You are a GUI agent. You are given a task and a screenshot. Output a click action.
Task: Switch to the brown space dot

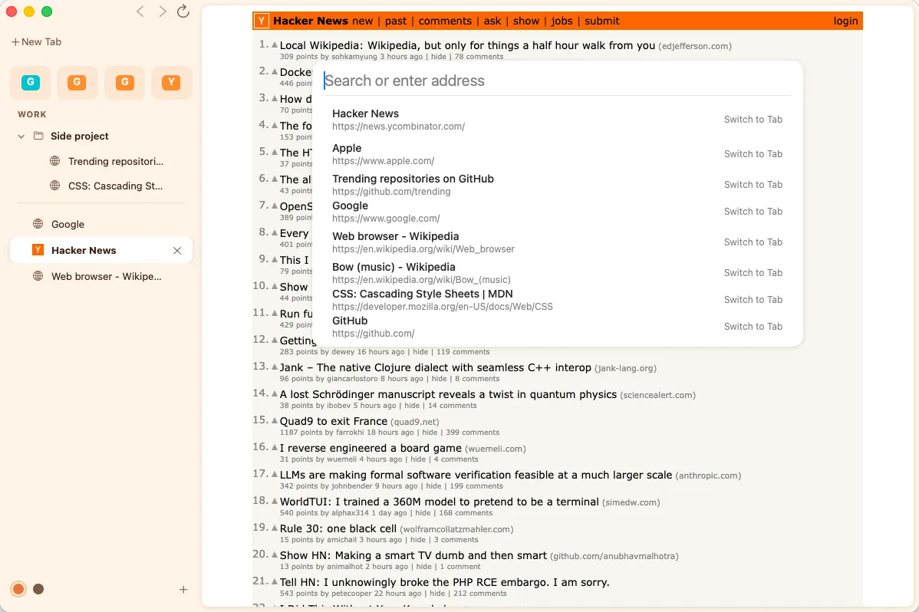point(38,589)
